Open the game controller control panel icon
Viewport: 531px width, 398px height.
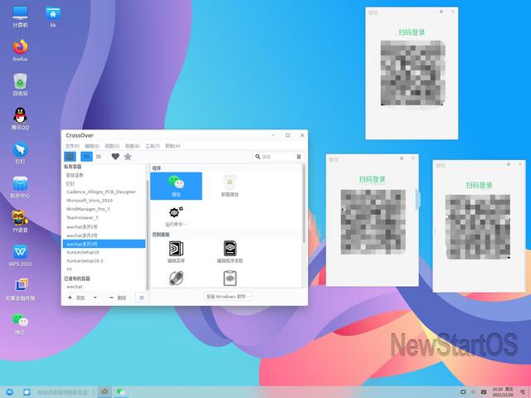tap(176, 279)
